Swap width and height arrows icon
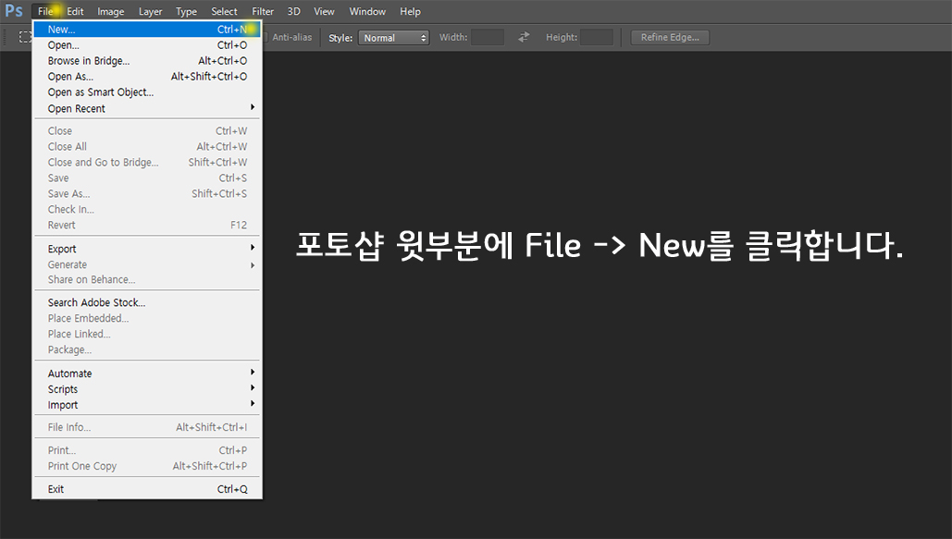The width and height of the screenshot is (952, 539). [524, 37]
